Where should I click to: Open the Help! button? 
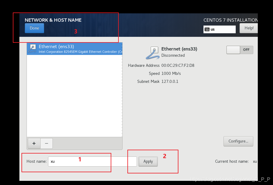click(x=249, y=28)
